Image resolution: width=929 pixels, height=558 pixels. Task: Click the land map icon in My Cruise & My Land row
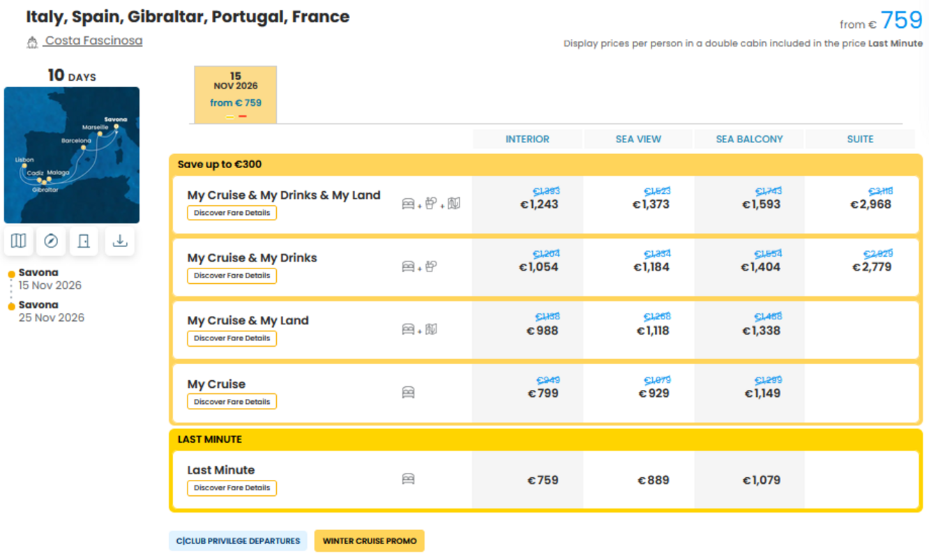pos(431,329)
